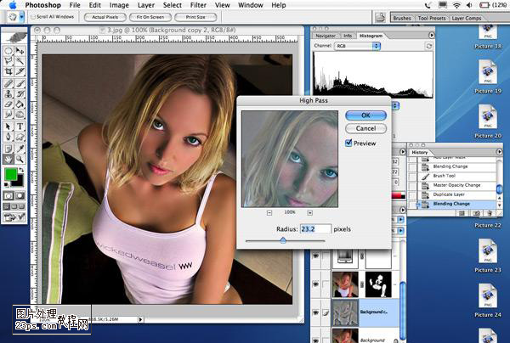
Task: Open the Brushes tab in palette well
Action: click(402, 18)
